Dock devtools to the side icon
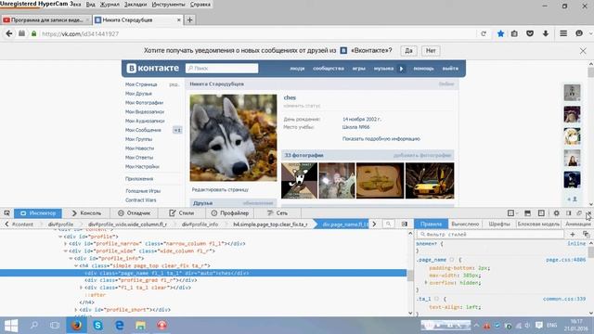Viewport: 594px width, 334px height. tap(569, 213)
